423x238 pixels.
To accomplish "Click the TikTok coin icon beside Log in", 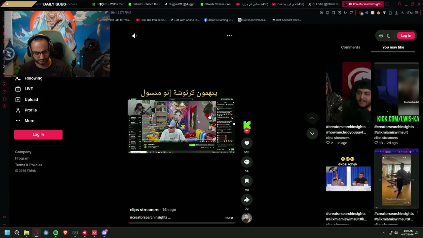I will tap(381, 36).
